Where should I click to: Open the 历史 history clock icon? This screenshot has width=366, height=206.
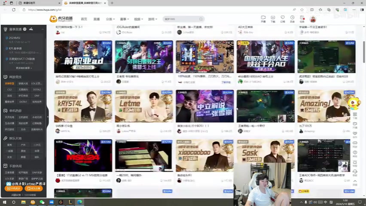292,19
